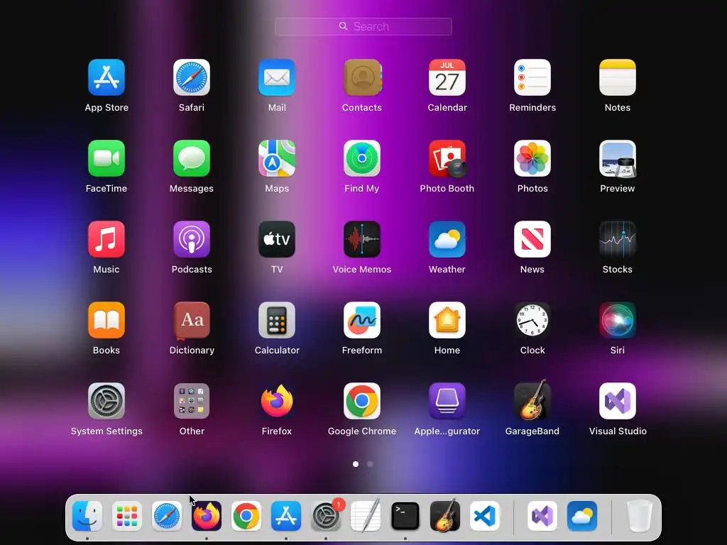Screen dimensions: 727x545
Task: Open Contacts app
Action: point(362,77)
